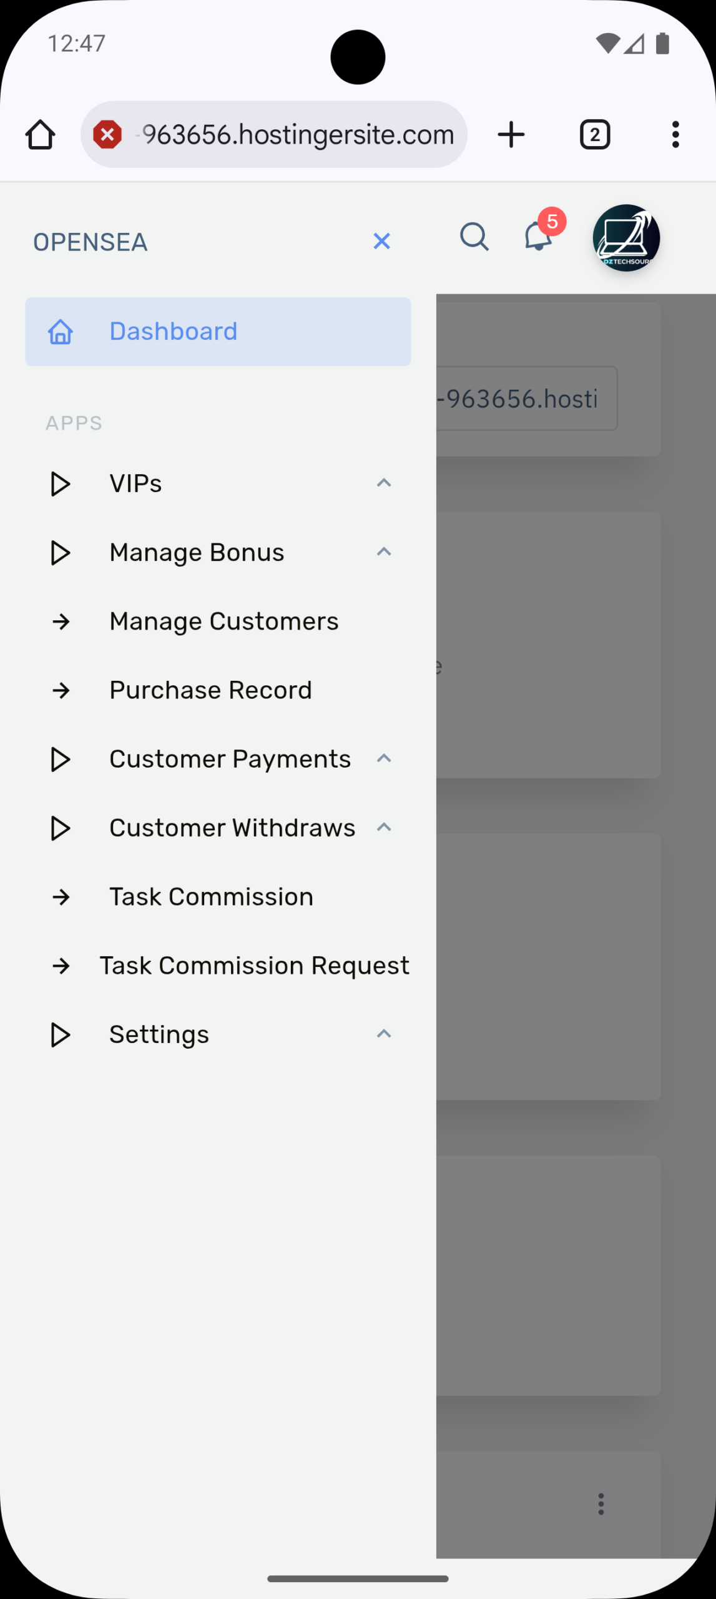Open the notifications bell
The width and height of the screenshot is (716, 1599).
(538, 237)
